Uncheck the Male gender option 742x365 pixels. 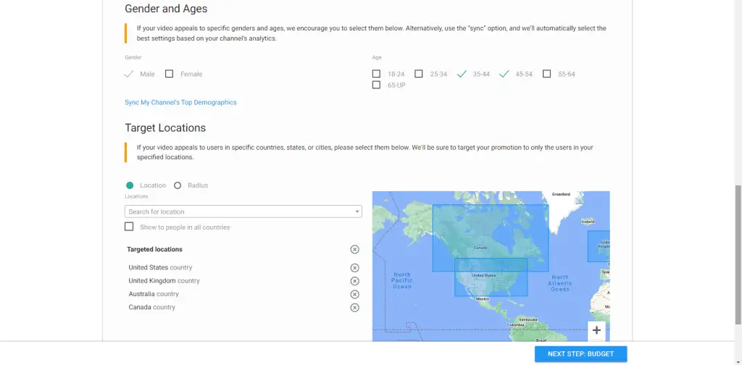click(129, 74)
